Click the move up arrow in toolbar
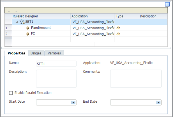The width and height of the screenshot is (173, 117). [9, 11]
